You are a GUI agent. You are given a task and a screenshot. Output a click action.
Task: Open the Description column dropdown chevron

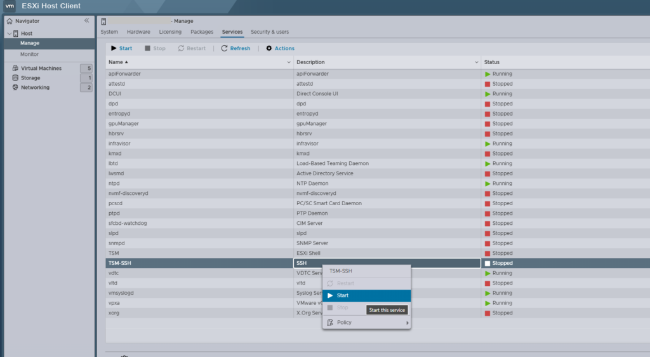point(476,62)
